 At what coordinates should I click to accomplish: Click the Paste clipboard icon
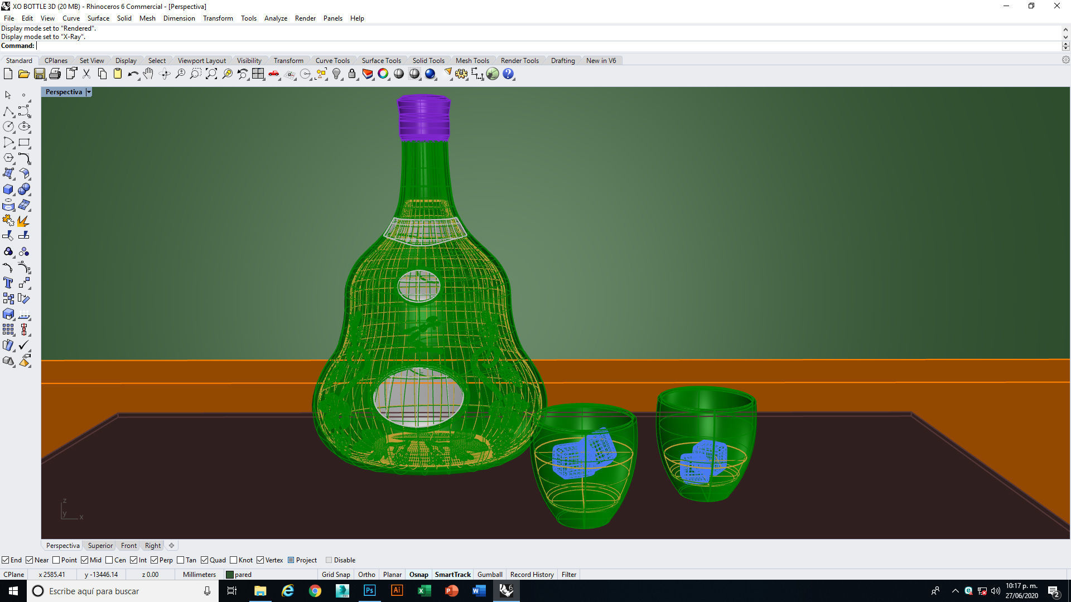(118, 74)
